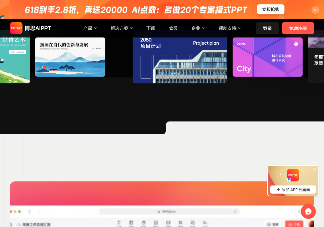
Task: Open the 产品 dropdown menu
Action: (90, 28)
